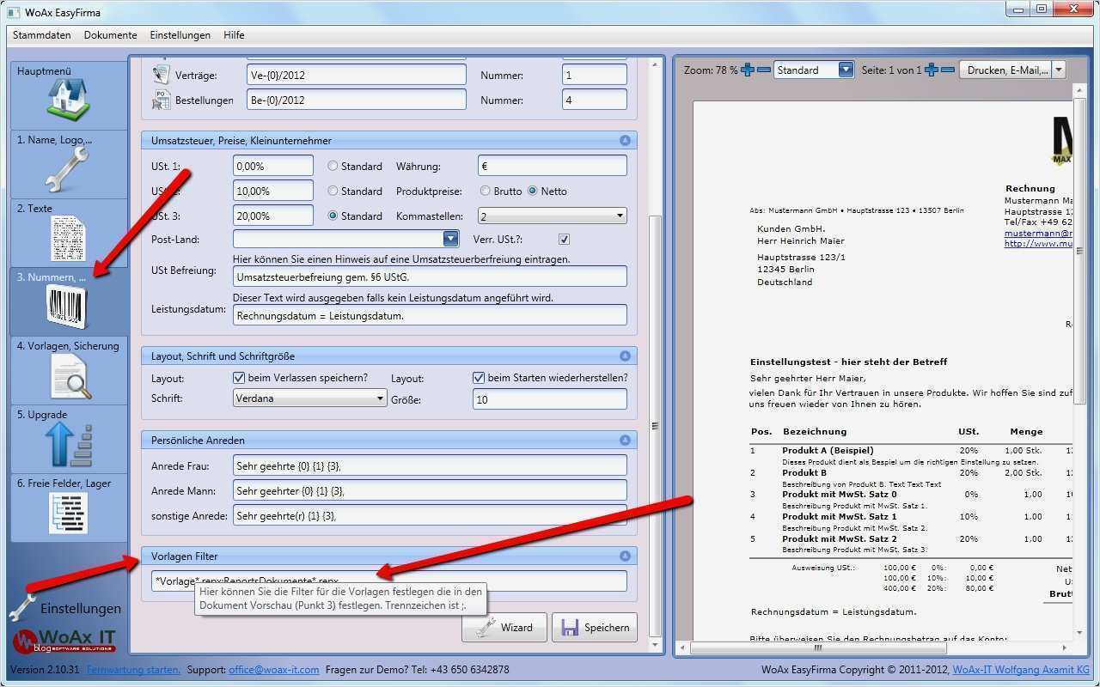Click 'Produkt A (Beispiel)' in the preview
Viewport: 1100px width, 687px height.
(828, 451)
